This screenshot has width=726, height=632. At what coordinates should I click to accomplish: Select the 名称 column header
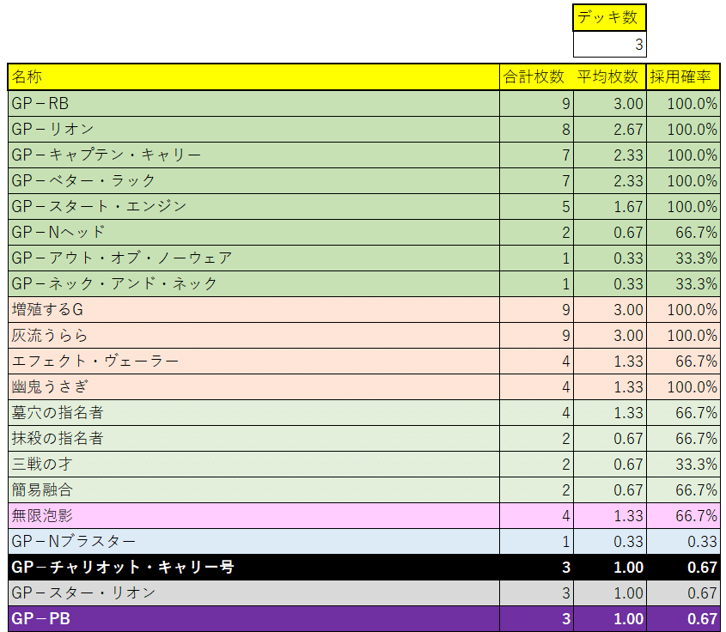point(253,76)
